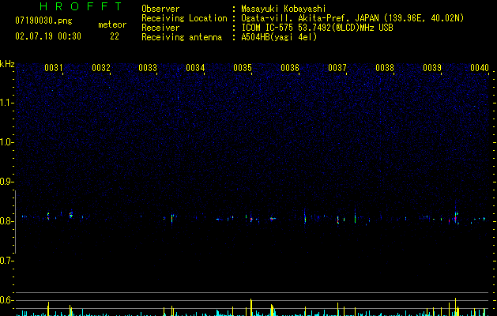Click time marker 0037
The width and height of the screenshot is (497, 316).
click(x=337, y=67)
